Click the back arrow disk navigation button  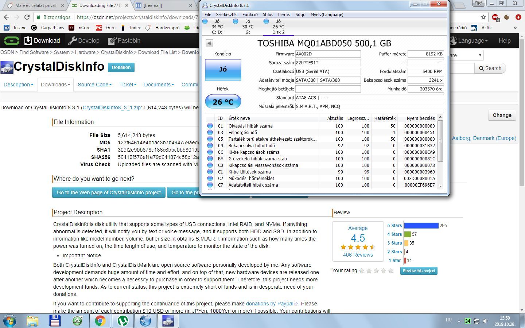pyautogui.click(x=209, y=43)
